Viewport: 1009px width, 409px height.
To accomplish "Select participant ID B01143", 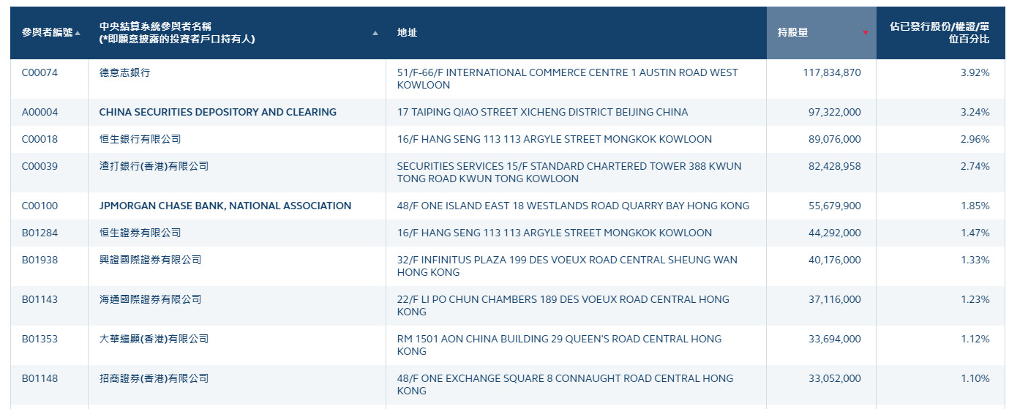I will [40, 299].
